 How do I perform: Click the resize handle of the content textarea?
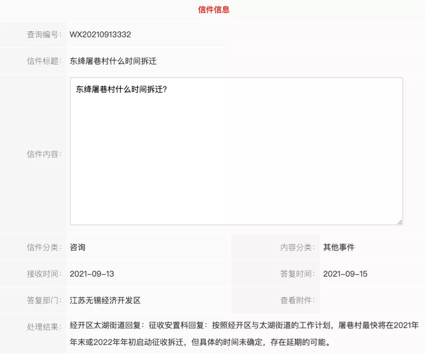[399, 222]
